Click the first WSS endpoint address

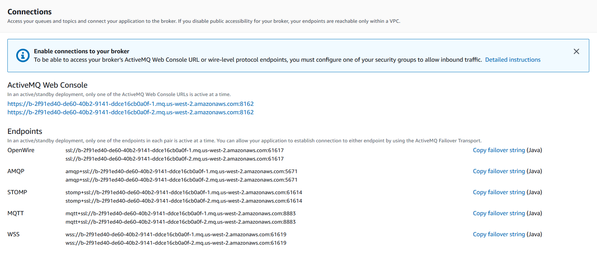click(176, 235)
